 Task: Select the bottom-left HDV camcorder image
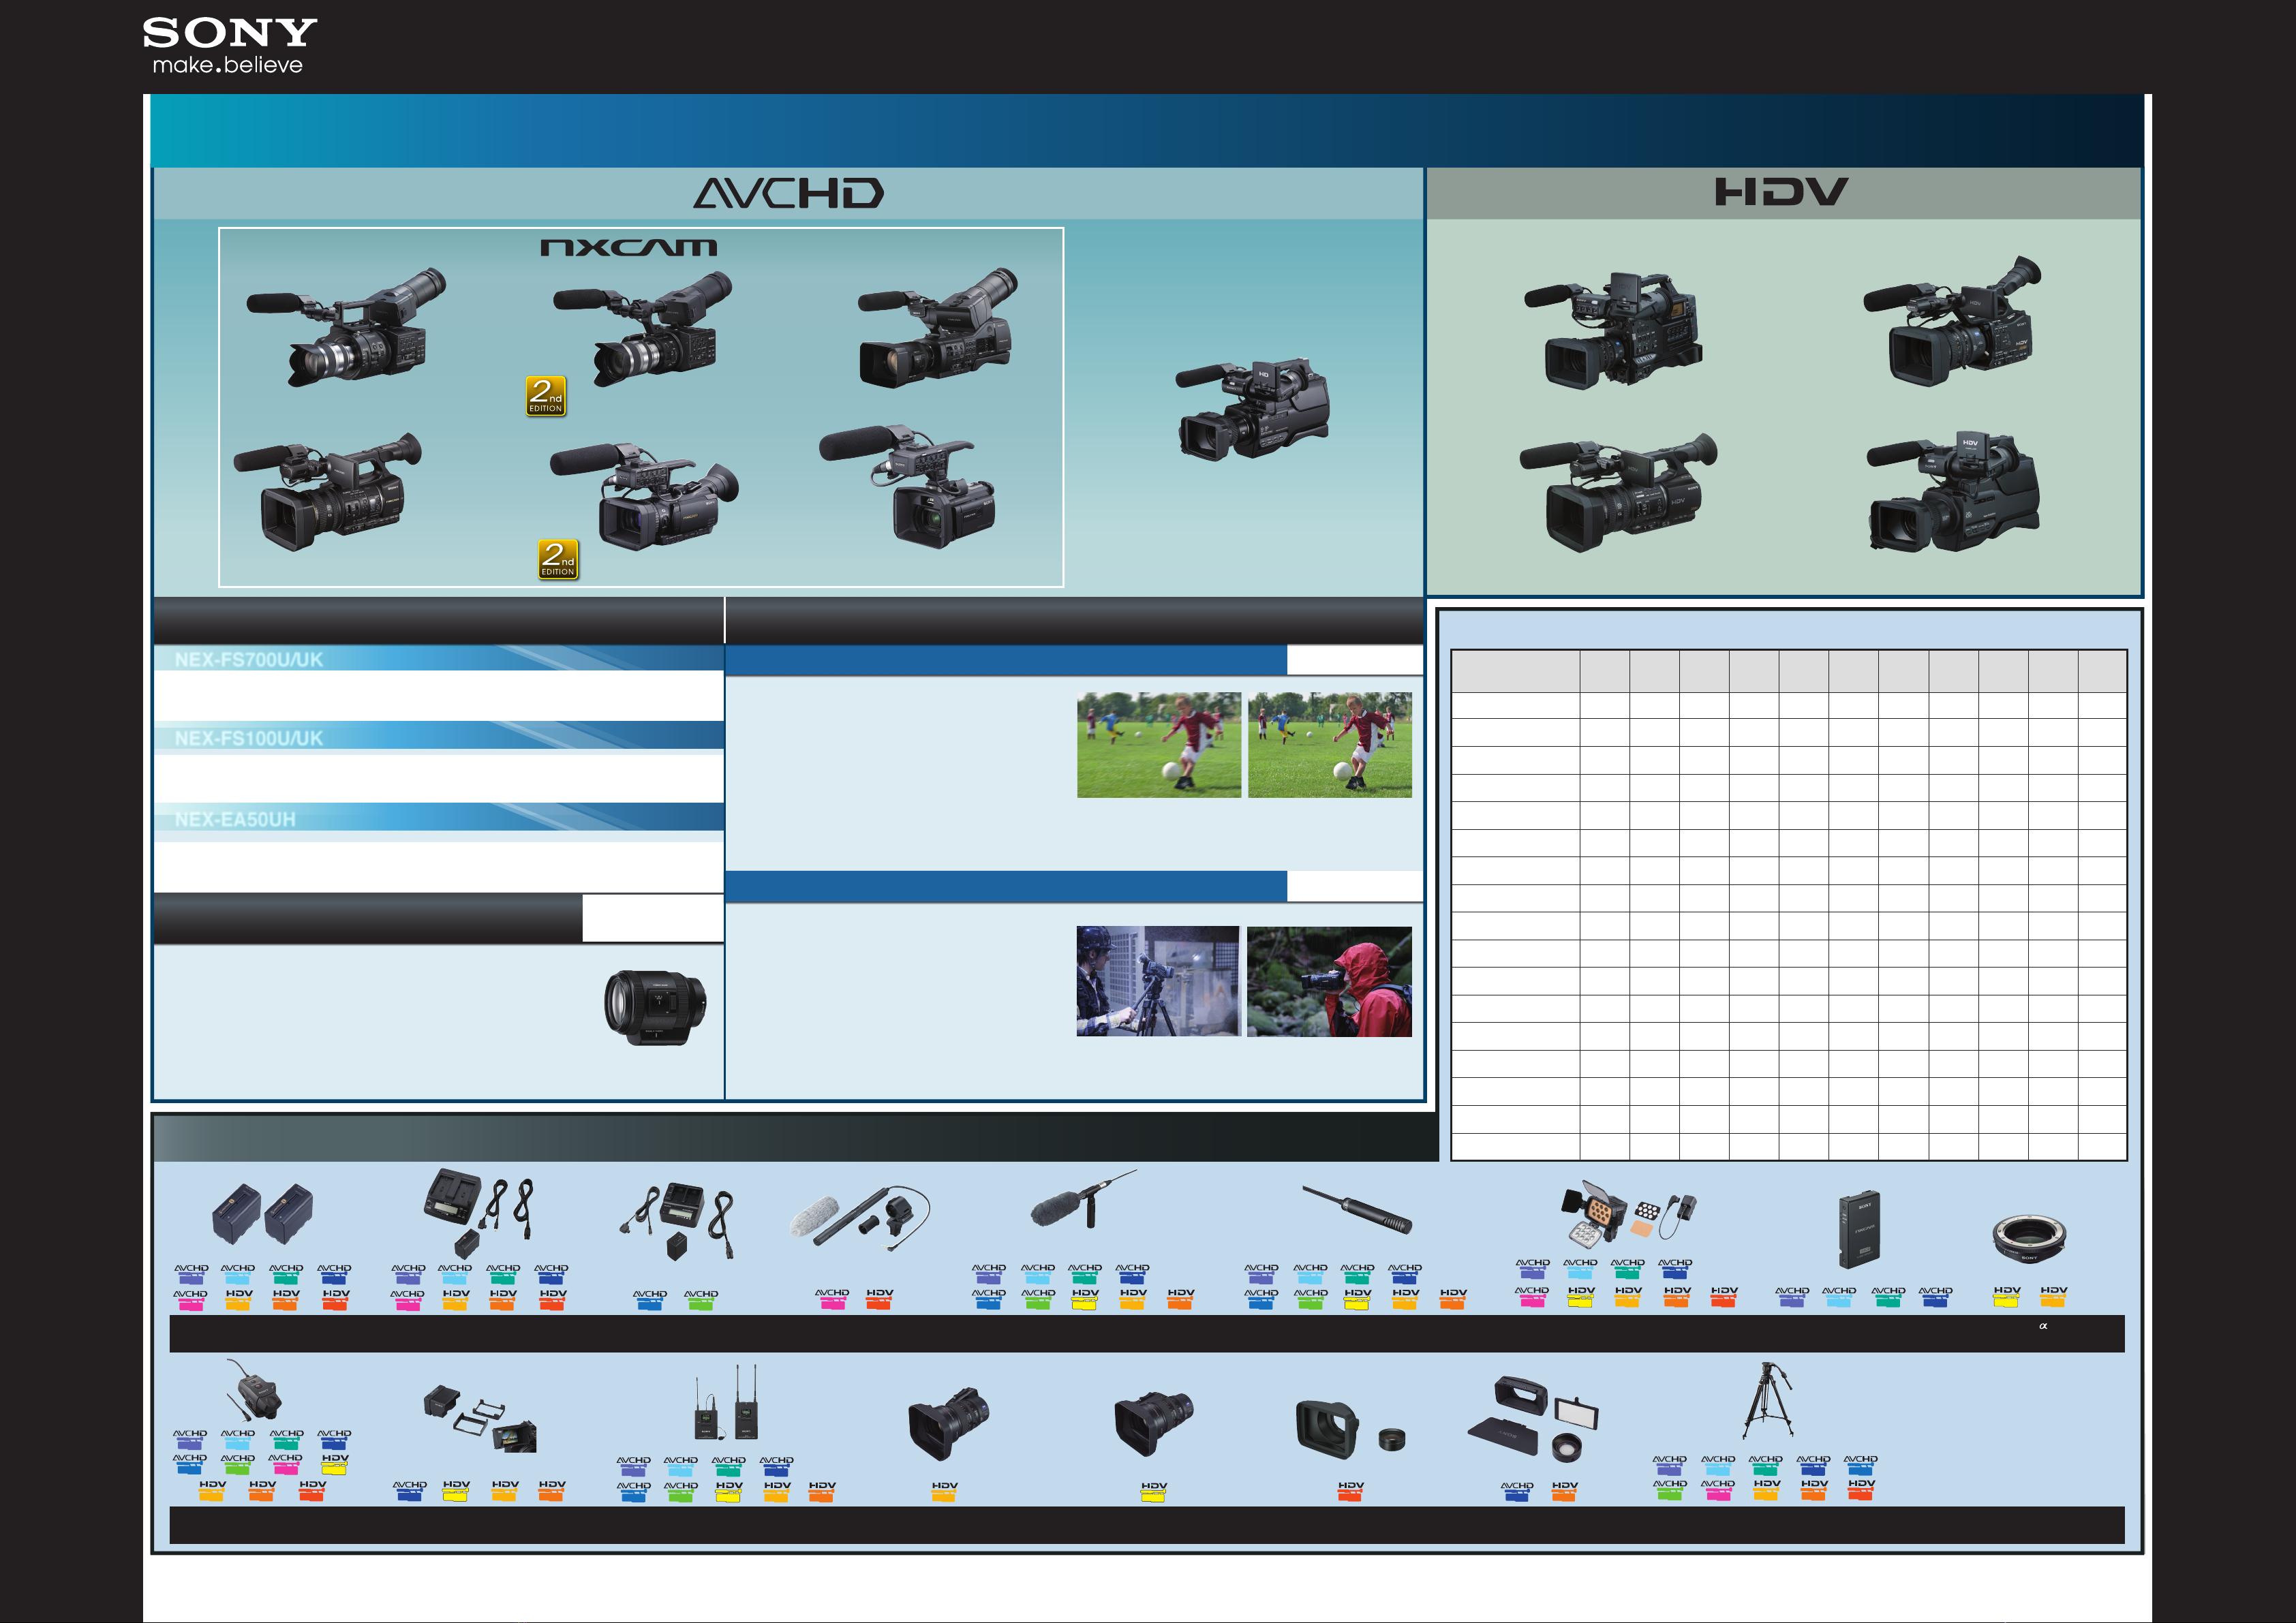[x=1618, y=493]
